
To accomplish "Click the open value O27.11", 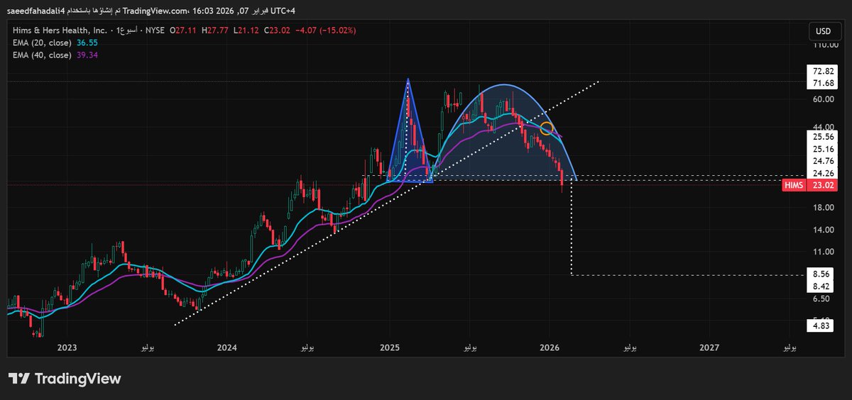I will (x=185, y=30).
